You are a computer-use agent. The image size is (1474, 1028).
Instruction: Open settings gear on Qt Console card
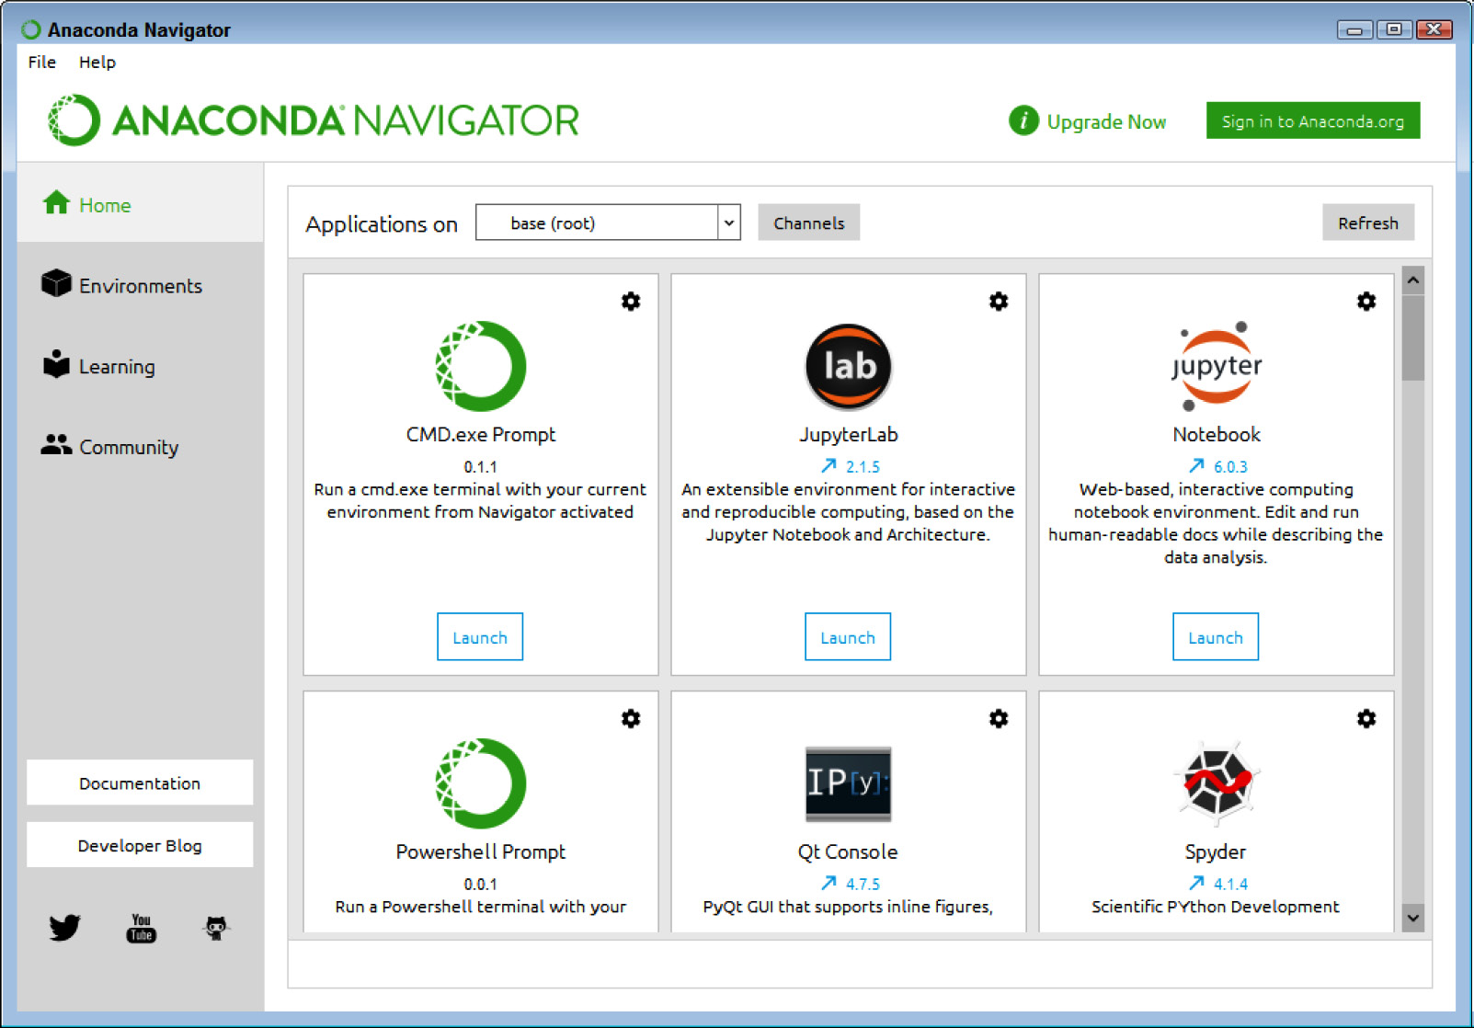(999, 719)
